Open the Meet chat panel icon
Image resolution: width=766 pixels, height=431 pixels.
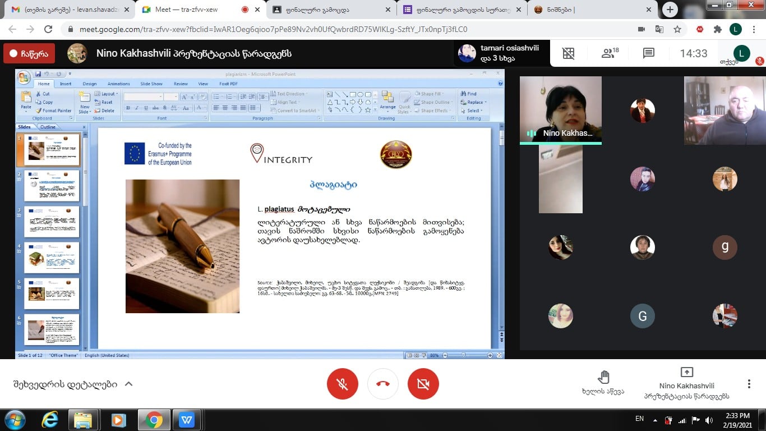point(649,53)
